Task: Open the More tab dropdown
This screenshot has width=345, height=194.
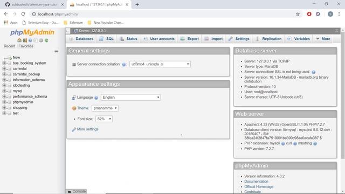Action: pos(323,39)
